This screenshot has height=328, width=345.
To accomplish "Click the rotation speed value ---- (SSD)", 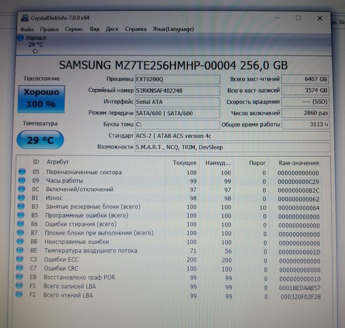I will (306, 102).
